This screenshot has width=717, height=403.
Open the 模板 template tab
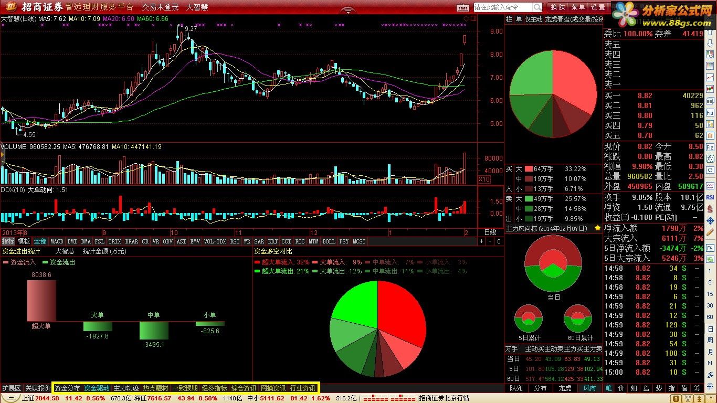point(24,241)
